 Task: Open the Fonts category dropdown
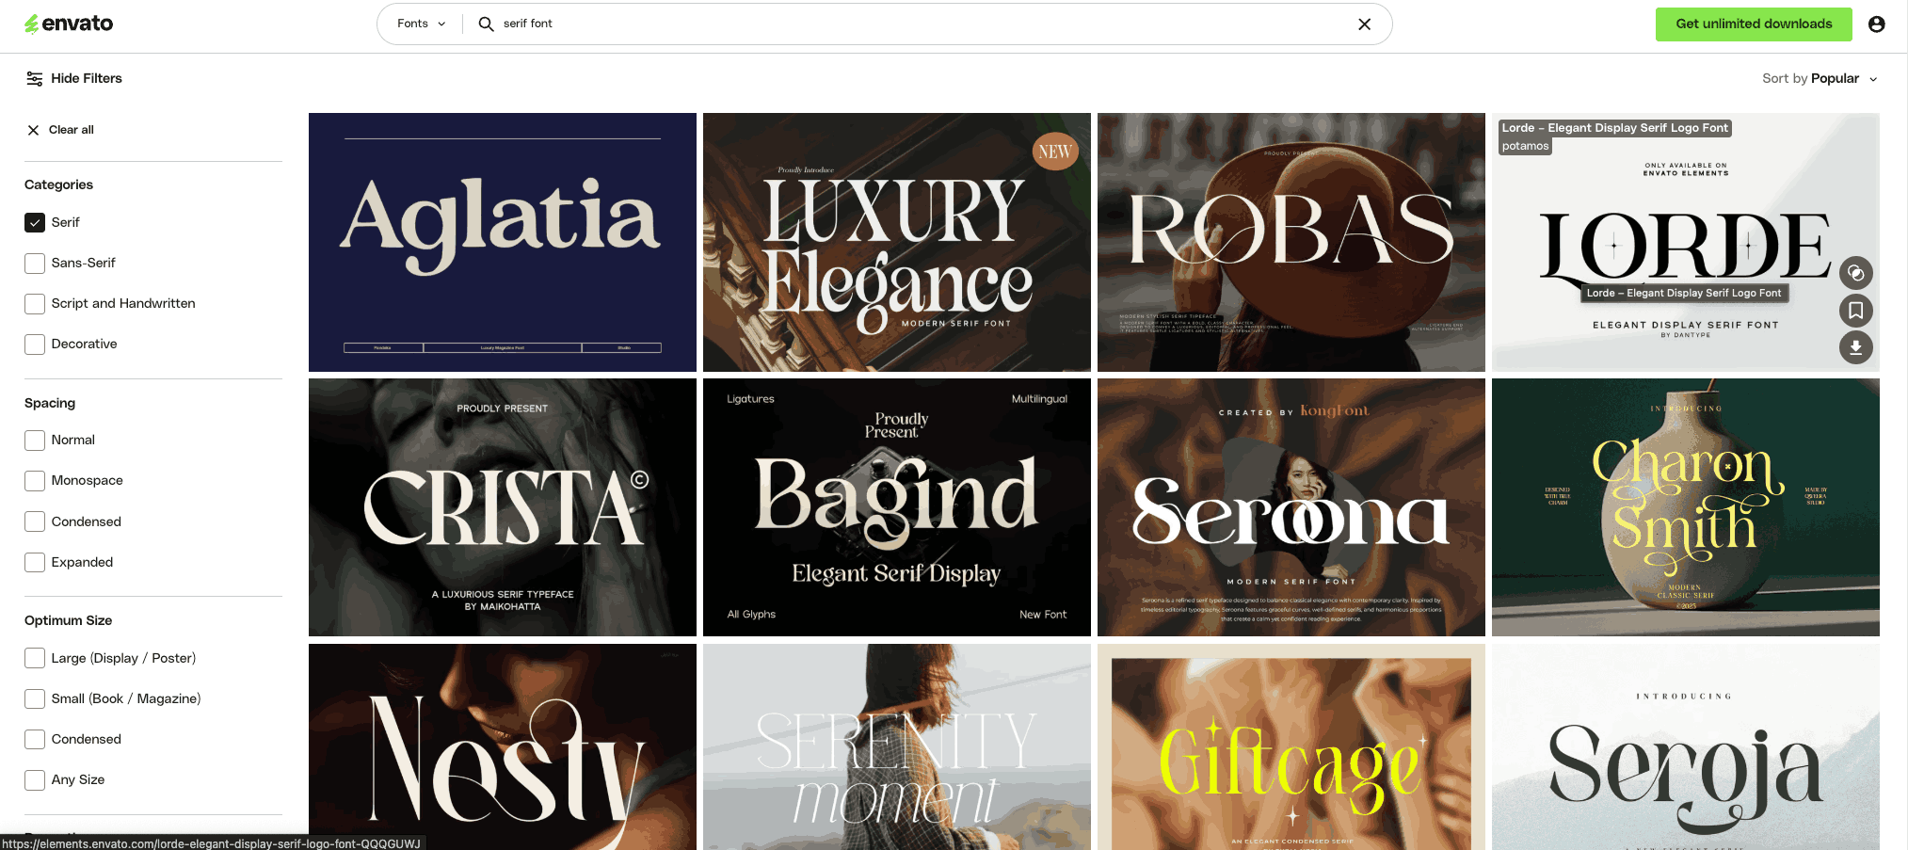[x=419, y=24]
